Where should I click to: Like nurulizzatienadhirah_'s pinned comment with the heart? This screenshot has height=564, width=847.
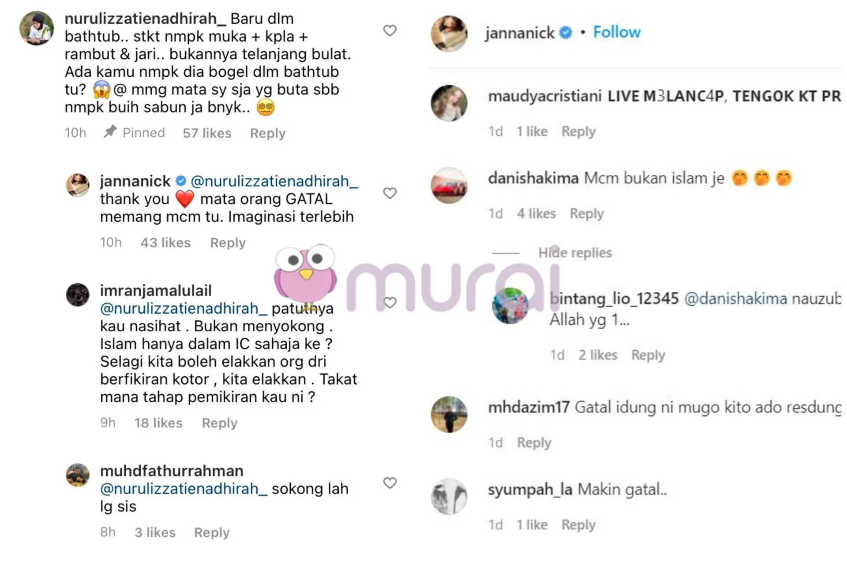point(390,30)
